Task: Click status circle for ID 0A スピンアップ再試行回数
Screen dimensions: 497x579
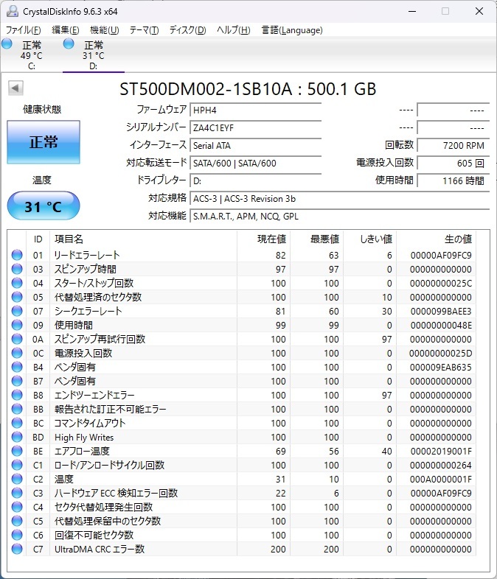Action: pos(17,339)
